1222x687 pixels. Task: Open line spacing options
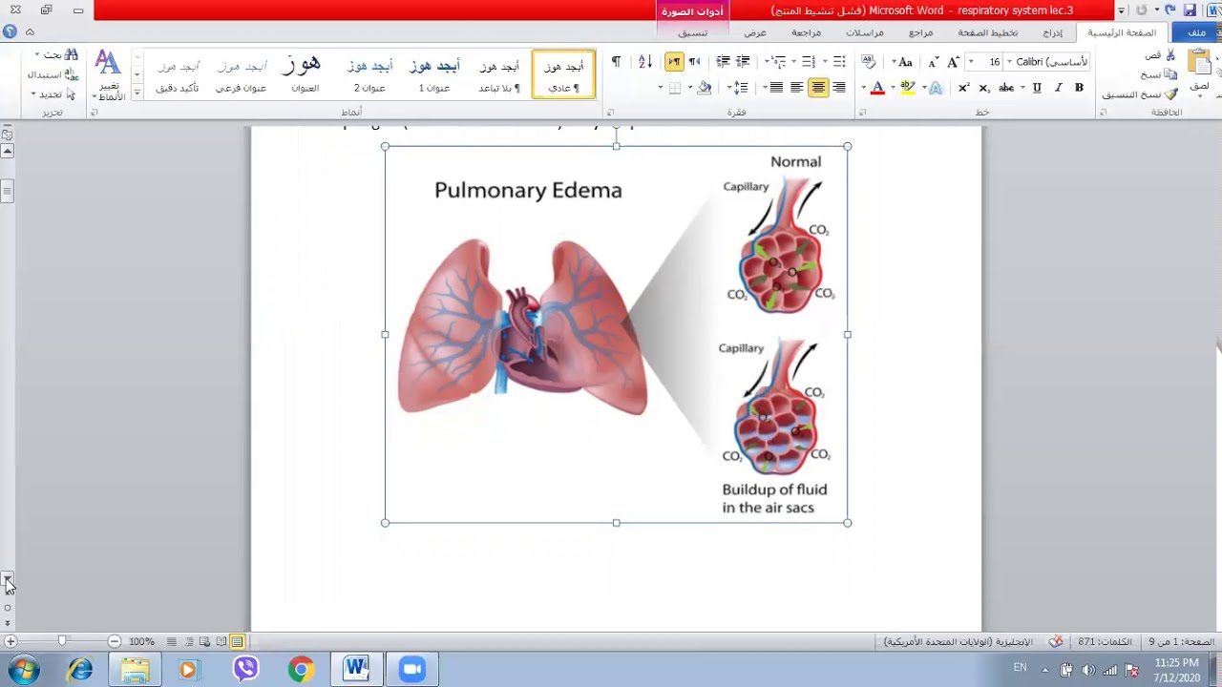click(x=740, y=88)
